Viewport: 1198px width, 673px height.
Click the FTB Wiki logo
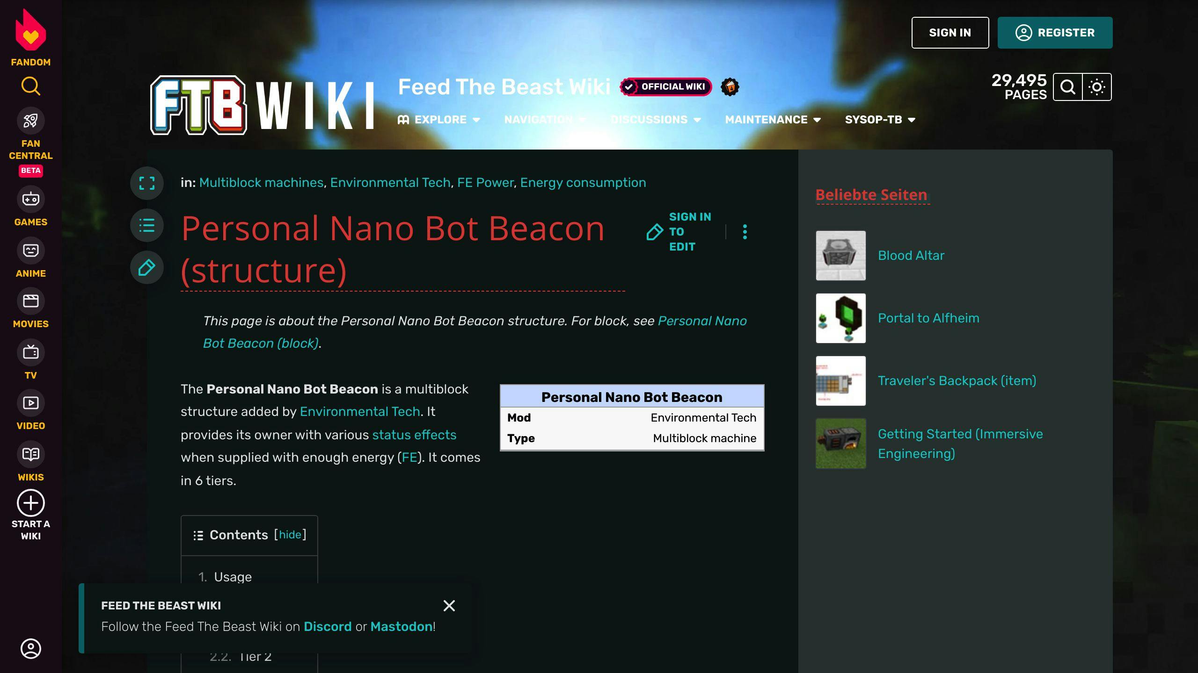(x=262, y=106)
